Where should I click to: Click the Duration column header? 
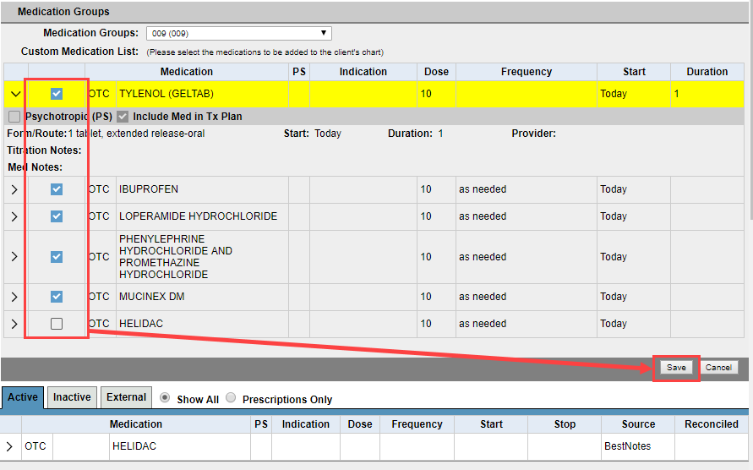tap(707, 72)
